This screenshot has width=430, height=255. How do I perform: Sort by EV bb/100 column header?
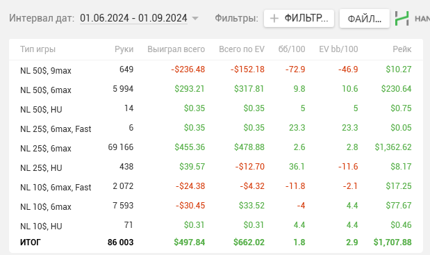point(338,49)
